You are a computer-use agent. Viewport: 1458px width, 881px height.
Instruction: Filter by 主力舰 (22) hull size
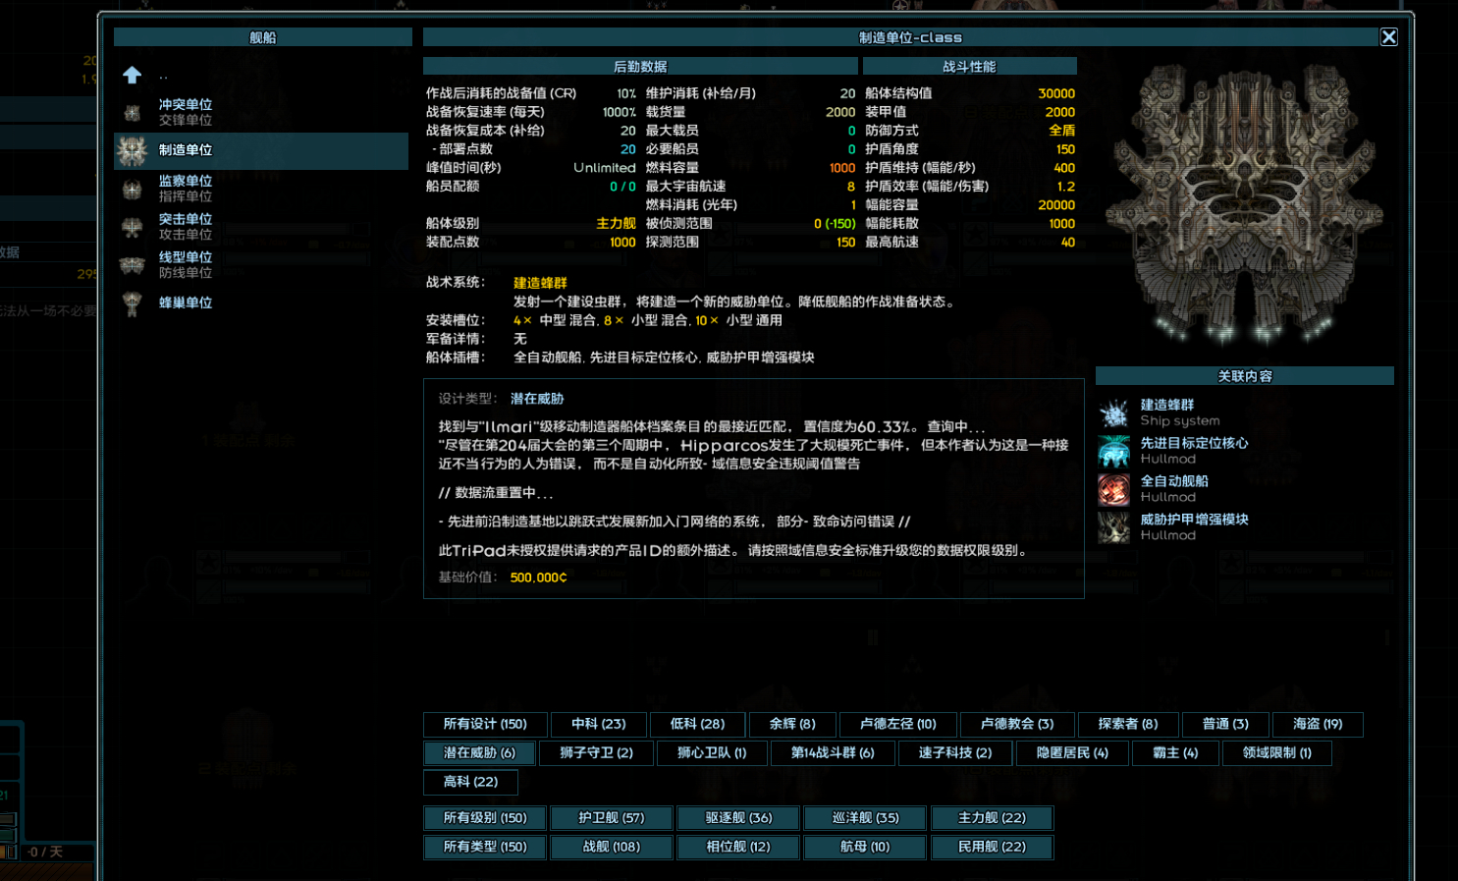click(992, 818)
